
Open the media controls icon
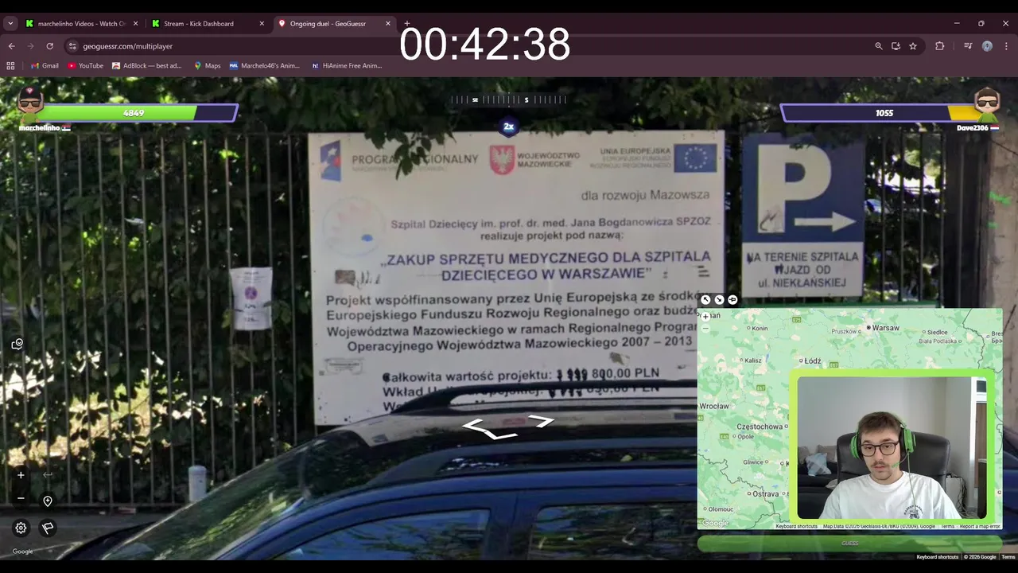pos(968,46)
